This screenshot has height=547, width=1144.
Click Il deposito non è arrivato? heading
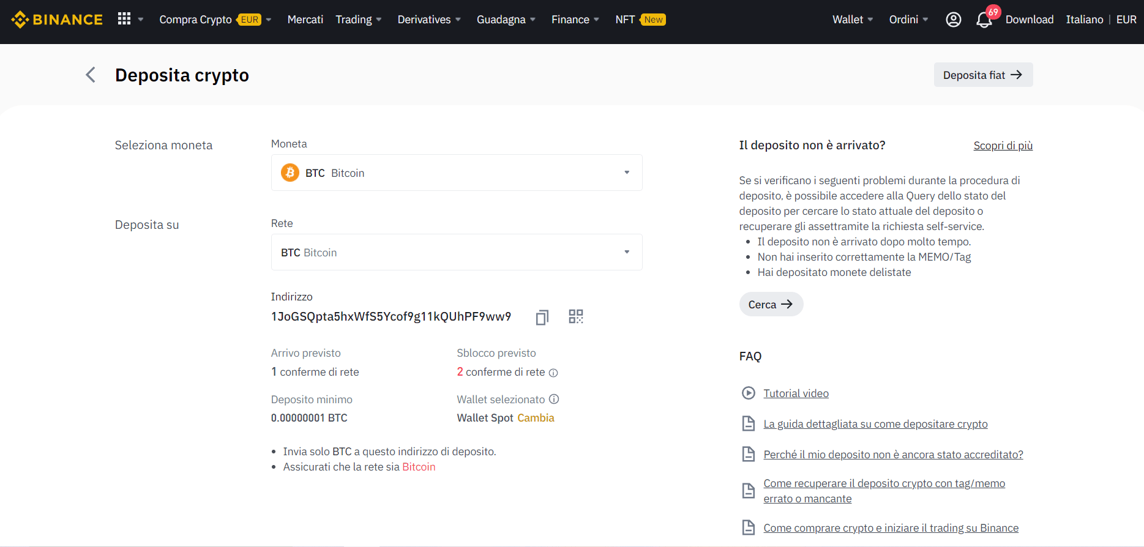pos(812,145)
